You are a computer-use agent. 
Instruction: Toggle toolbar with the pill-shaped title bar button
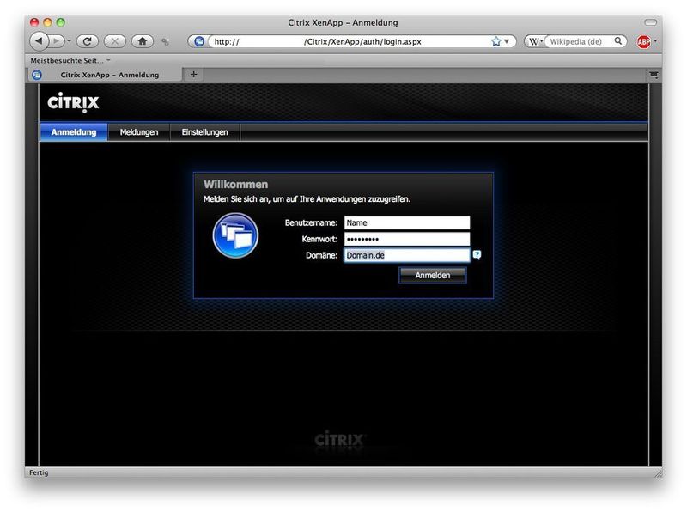click(650, 22)
